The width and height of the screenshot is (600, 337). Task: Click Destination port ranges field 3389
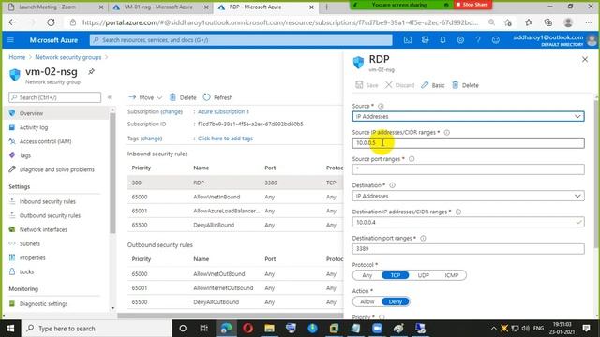468,249
